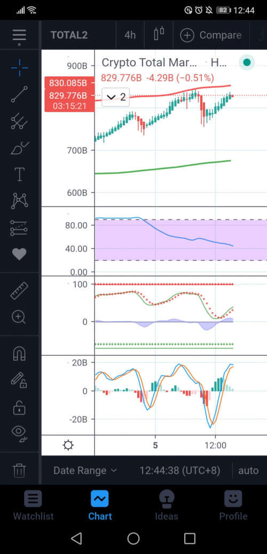Activate the zoom in tool
The height and width of the screenshot is (554, 267).
coord(19,317)
